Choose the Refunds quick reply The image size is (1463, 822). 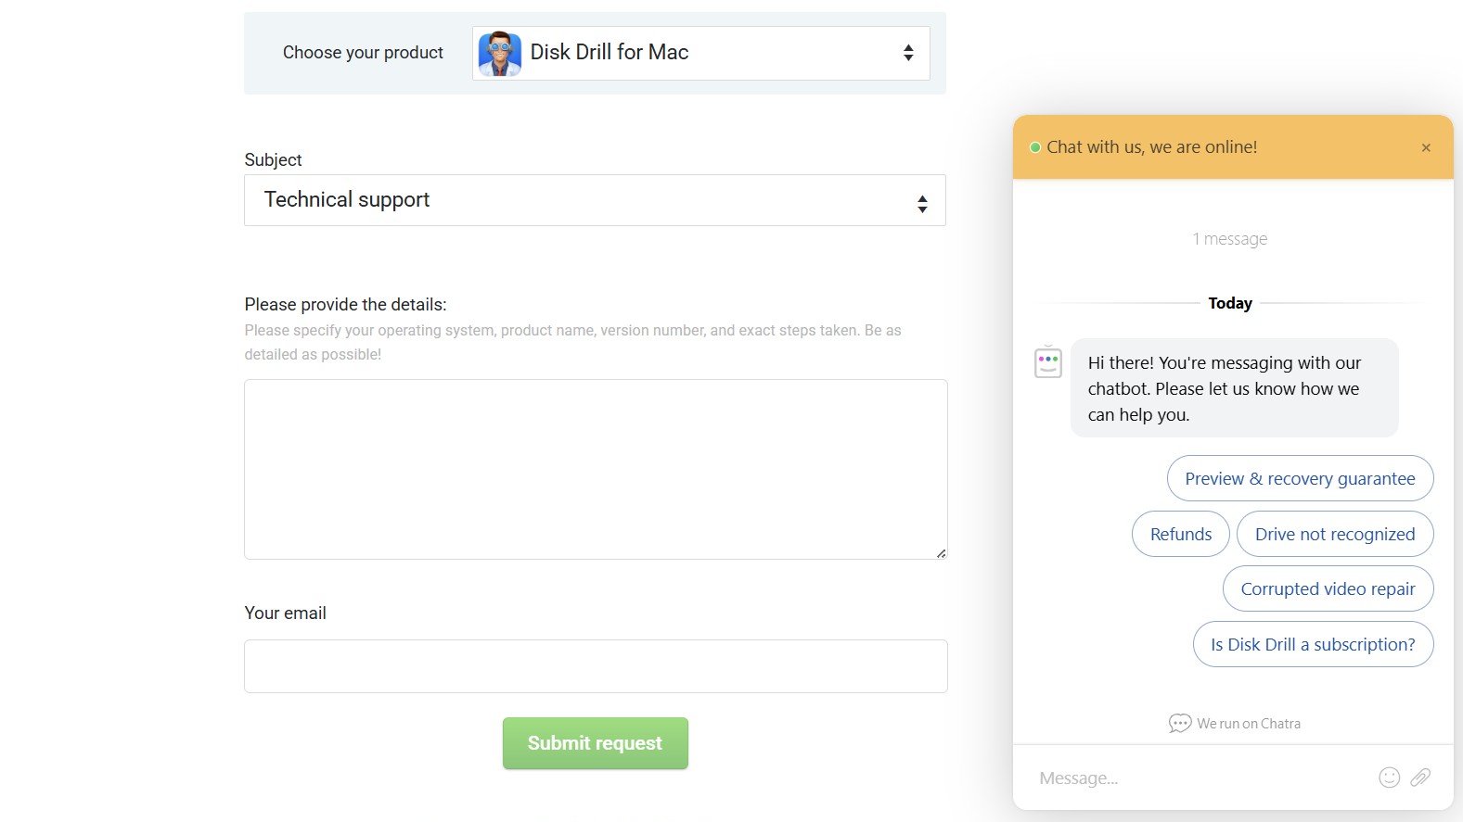[x=1180, y=534]
